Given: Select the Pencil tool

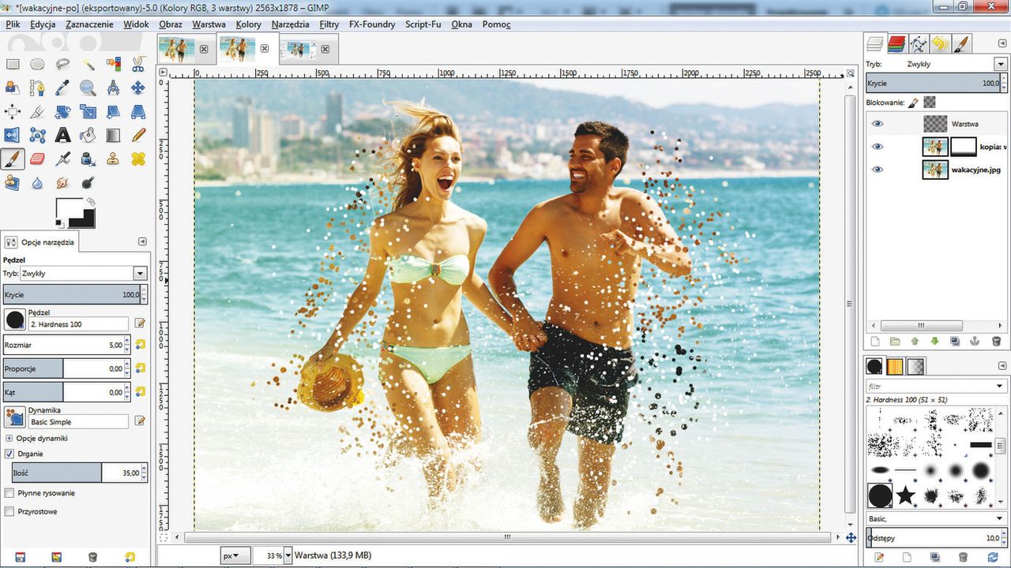Looking at the screenshot, I should tap(138, 135).
